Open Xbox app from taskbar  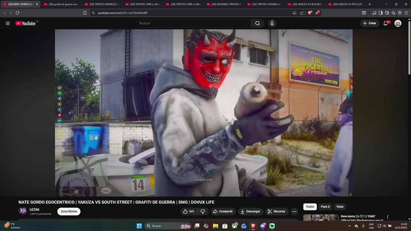click(x=235, y=226)
